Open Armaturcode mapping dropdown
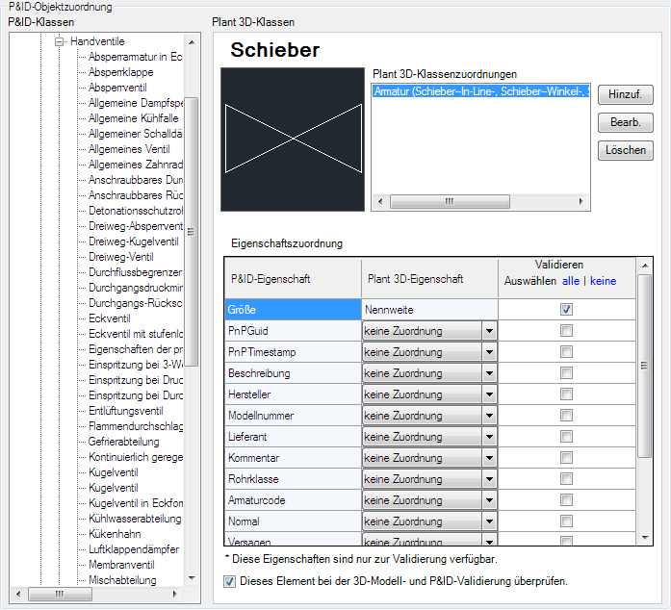 (489, 500)
